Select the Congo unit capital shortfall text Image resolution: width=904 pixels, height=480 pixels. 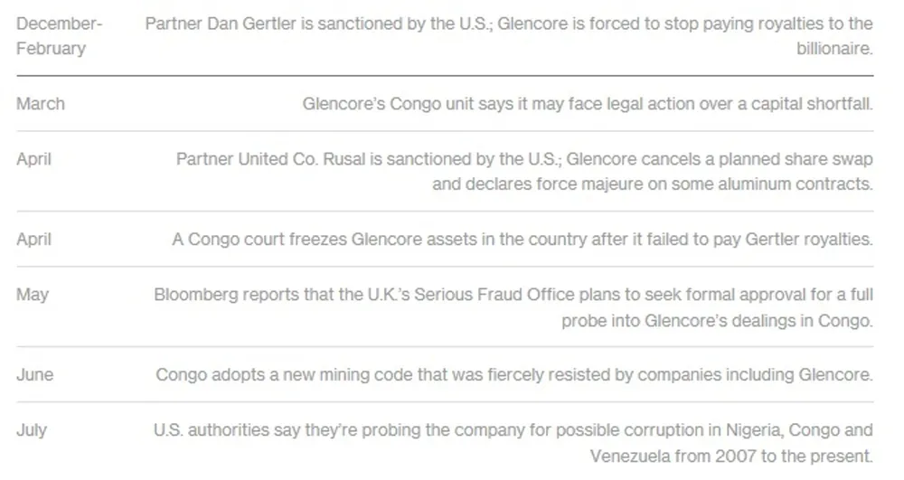[588, 104]
